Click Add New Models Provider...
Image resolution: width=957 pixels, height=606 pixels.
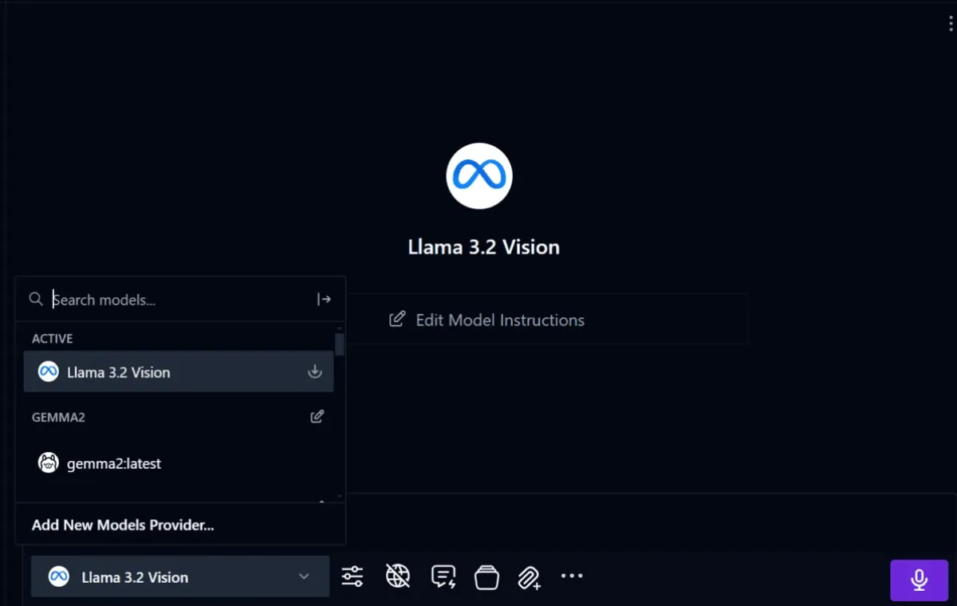click(123, 525)
